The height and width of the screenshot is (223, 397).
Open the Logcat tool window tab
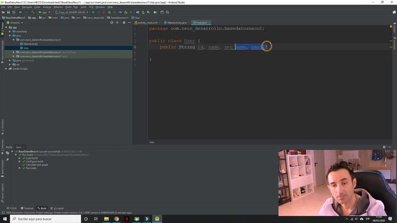[x=58, y=208]
